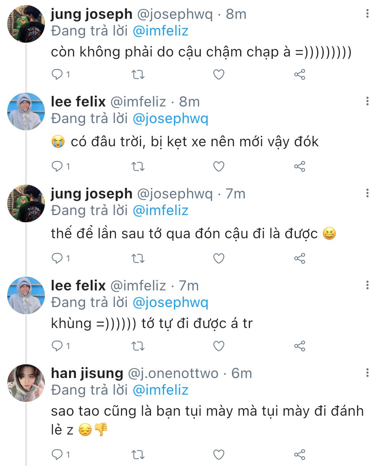
Task: Open more options on jung joseph's first tweet
Action: 367,14
